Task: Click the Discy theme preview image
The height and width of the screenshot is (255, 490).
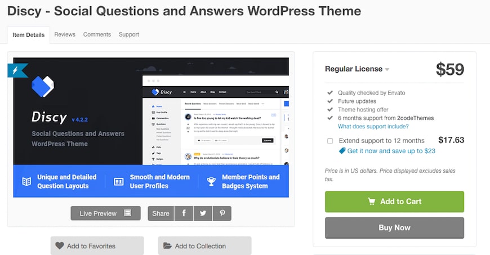Action: [151, 127]
